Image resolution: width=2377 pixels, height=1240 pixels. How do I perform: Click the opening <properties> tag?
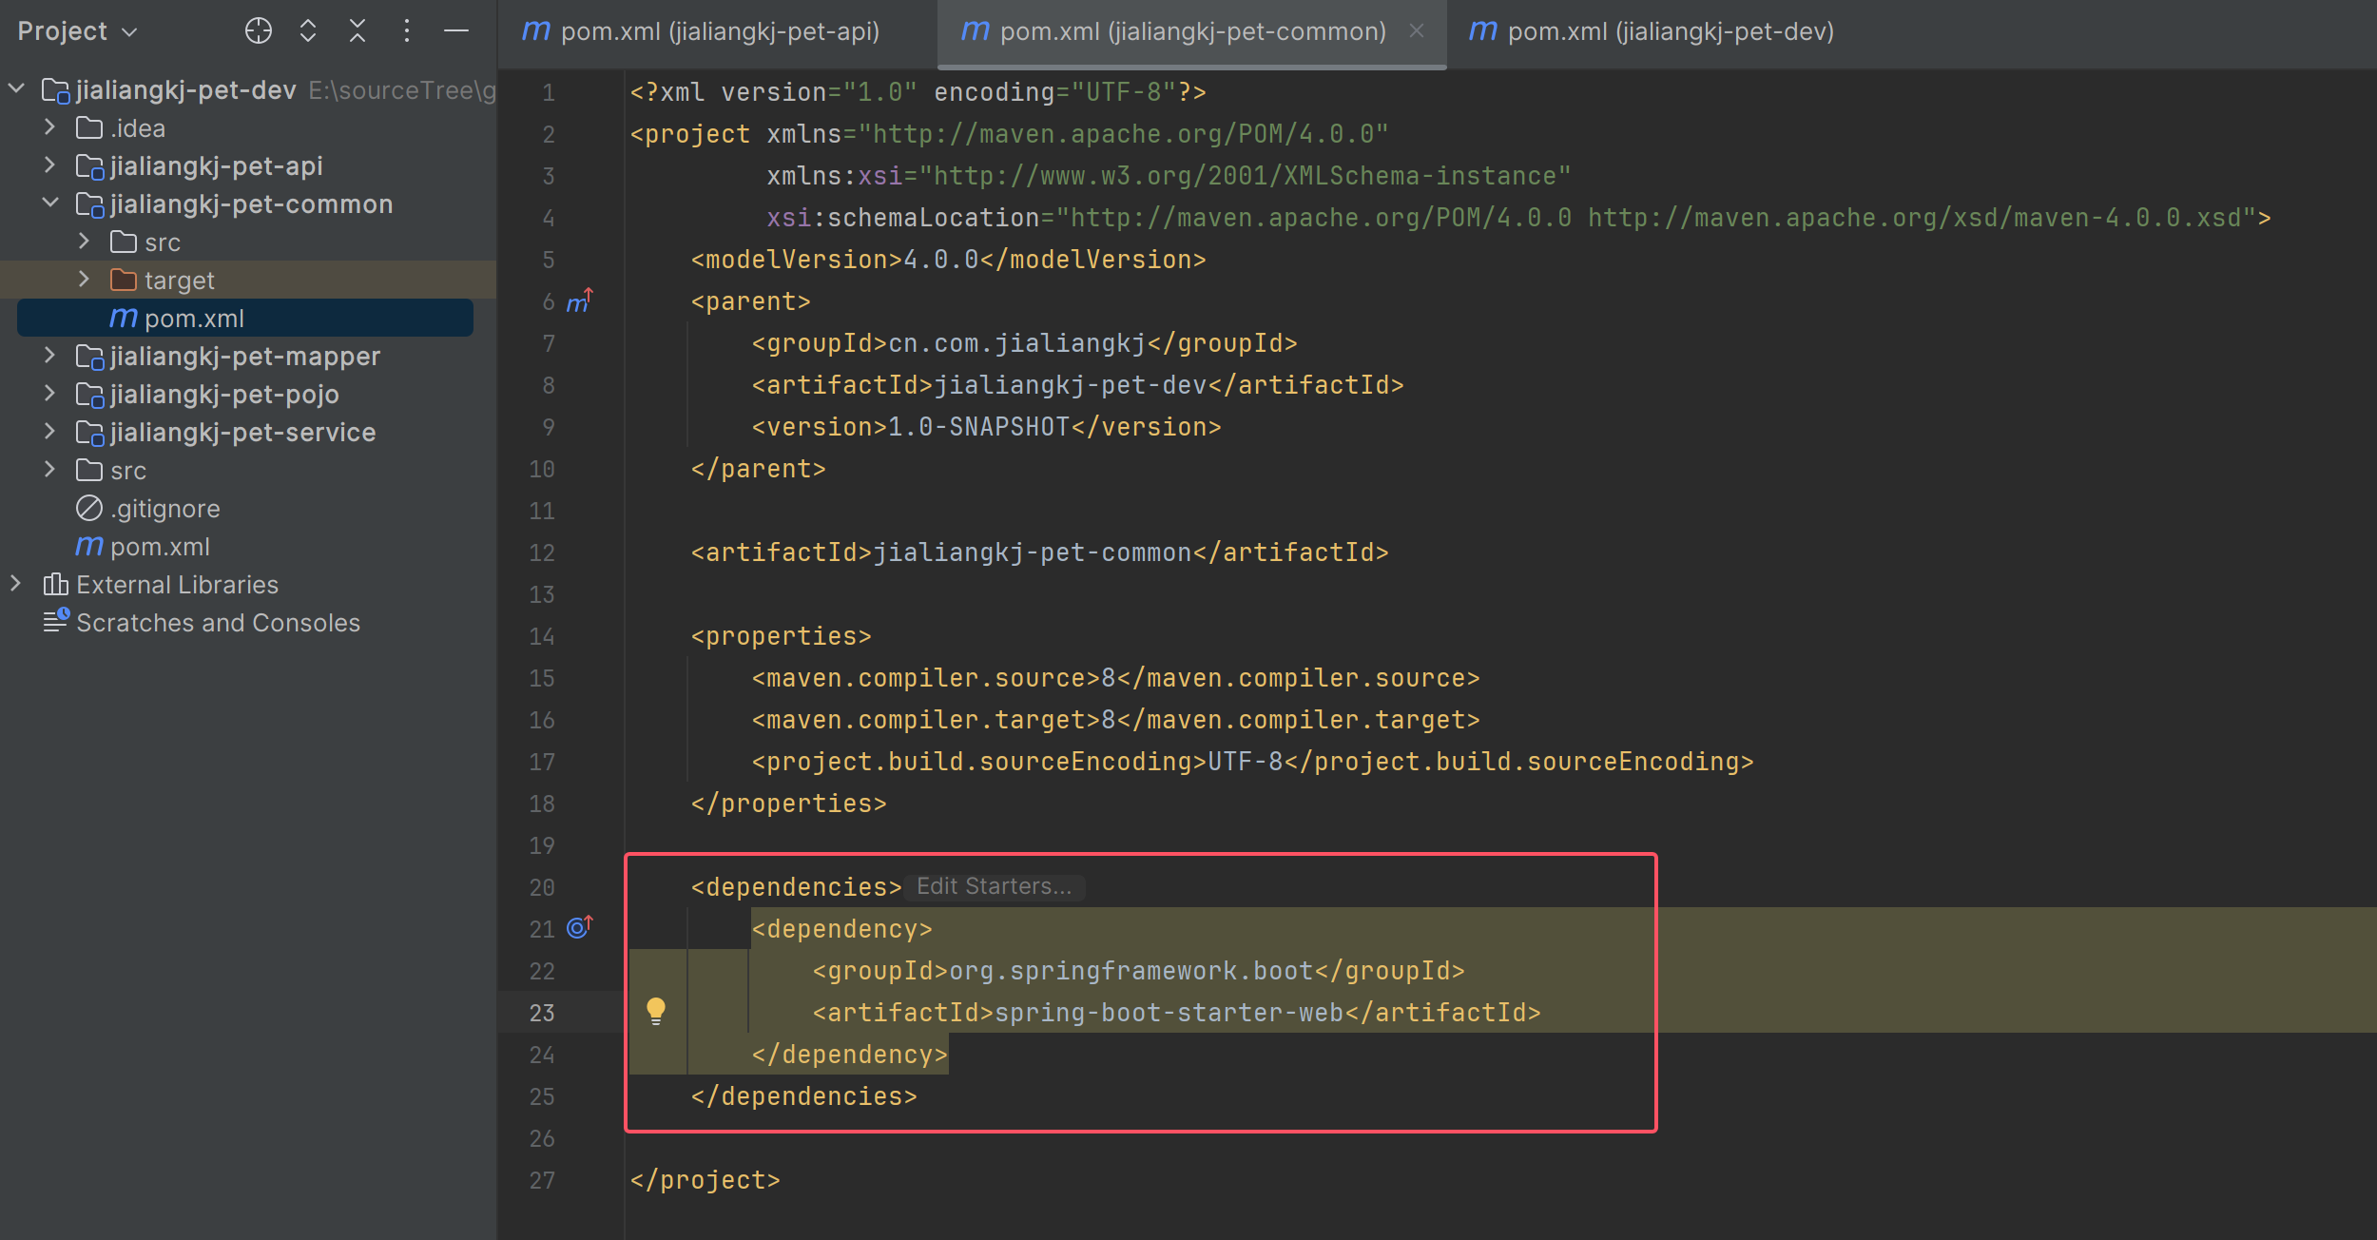[x=781, y=636]
